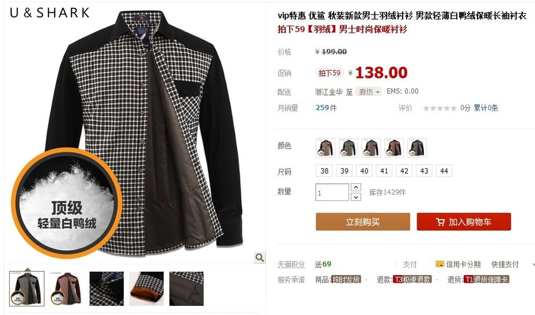Screen dimensions: 535x315
Task: Click the 顶级轻量白鸭绒 down feather badge
Action: click(67, 203)
